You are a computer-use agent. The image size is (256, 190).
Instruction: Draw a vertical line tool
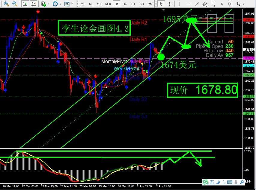click(x=180, y=4)
